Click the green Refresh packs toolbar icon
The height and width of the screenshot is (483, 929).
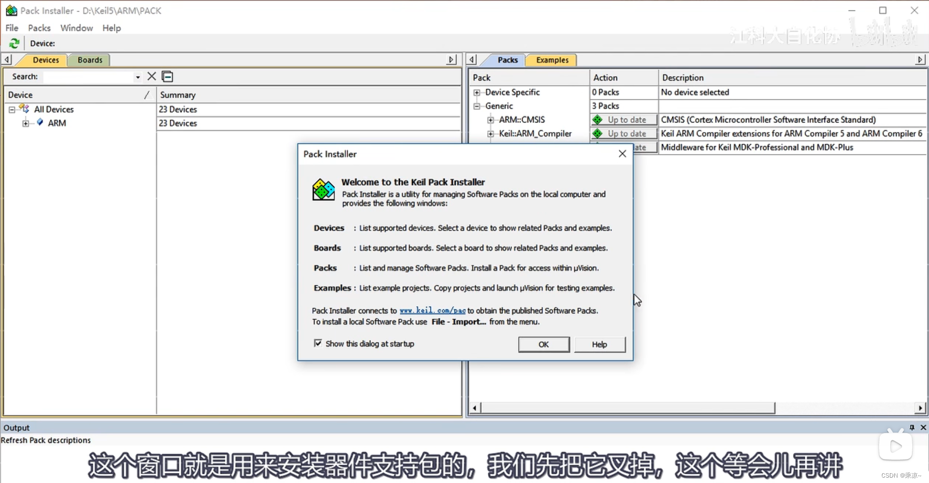point(14,43)
